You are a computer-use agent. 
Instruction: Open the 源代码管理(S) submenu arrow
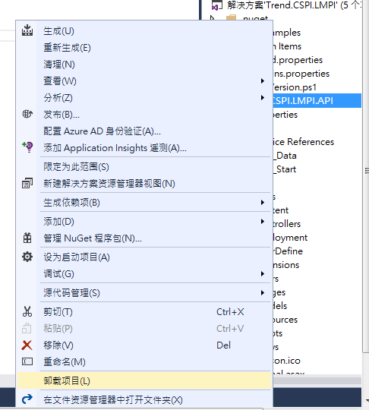pos(262,292)
